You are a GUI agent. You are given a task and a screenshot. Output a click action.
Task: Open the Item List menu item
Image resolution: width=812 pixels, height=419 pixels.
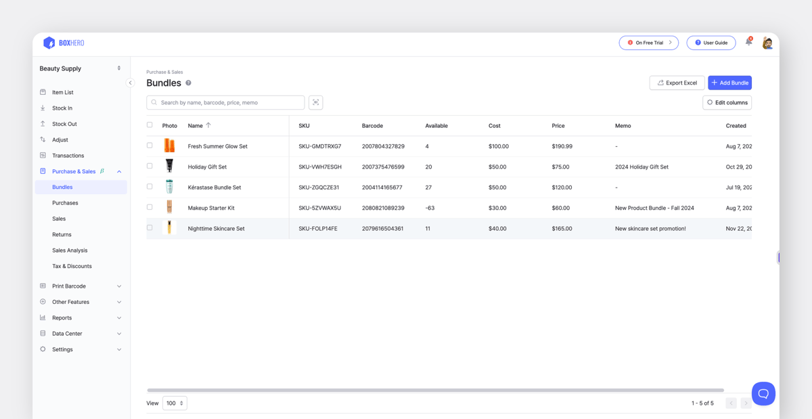(x=63, y=92)
